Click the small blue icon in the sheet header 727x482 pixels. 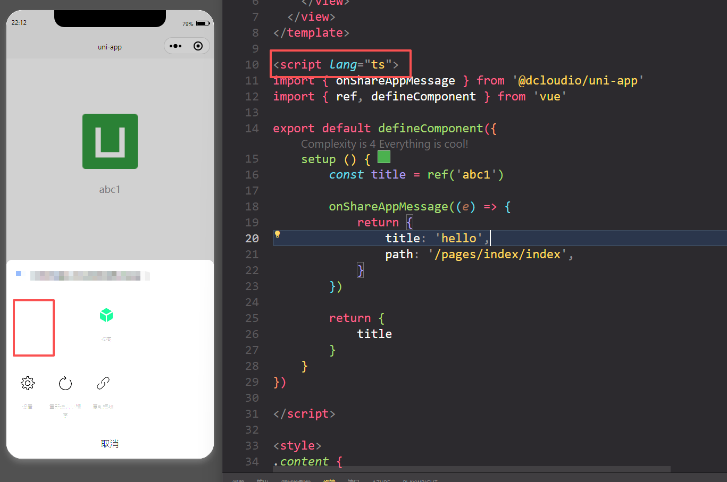coord(18,273)
